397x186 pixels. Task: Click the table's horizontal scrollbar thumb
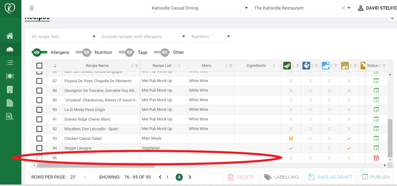coord(96,165)
